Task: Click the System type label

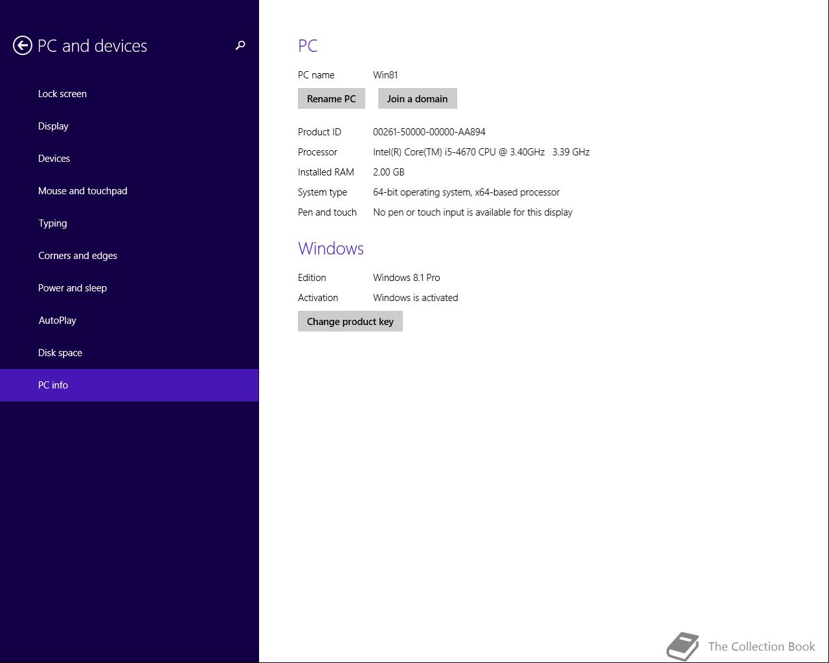Action: click(323, 192)
